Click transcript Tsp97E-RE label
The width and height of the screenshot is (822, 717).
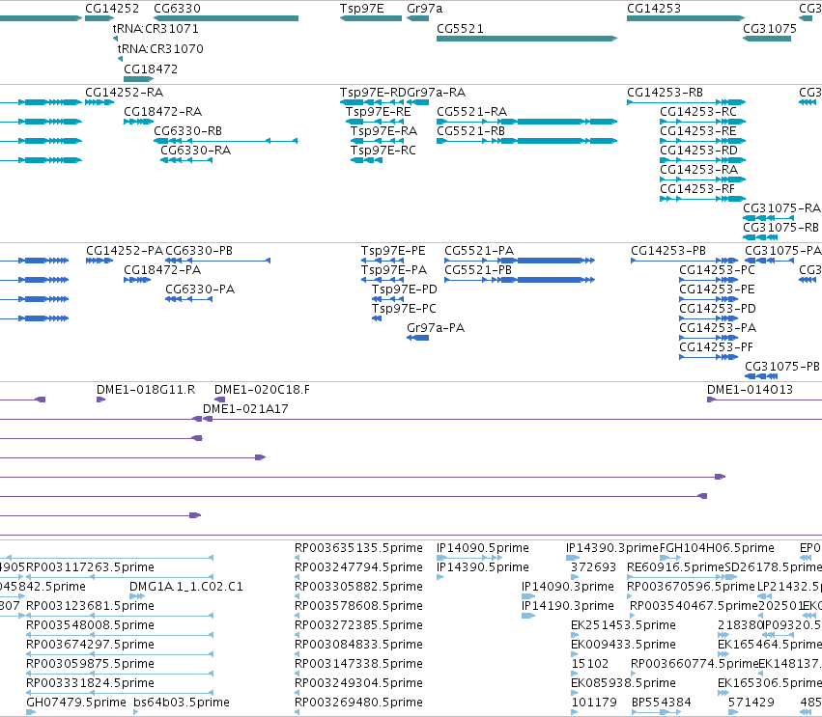[378, 112]
